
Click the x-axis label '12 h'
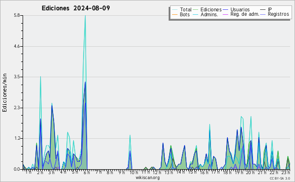pos(157,172)
